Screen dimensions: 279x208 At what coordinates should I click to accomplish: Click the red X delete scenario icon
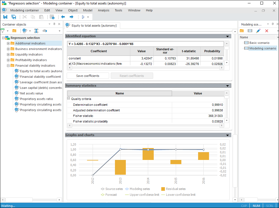267,31
